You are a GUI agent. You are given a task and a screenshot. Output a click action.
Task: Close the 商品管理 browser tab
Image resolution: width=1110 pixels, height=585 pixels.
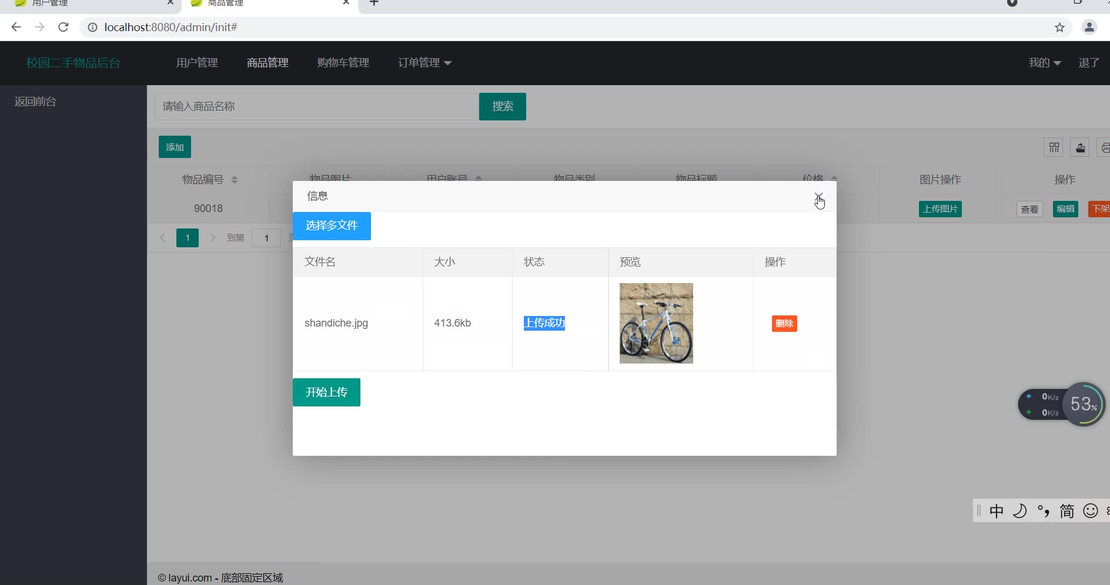346,3
